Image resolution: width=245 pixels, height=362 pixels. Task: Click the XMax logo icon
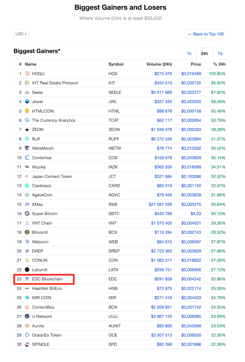point(27,204)
